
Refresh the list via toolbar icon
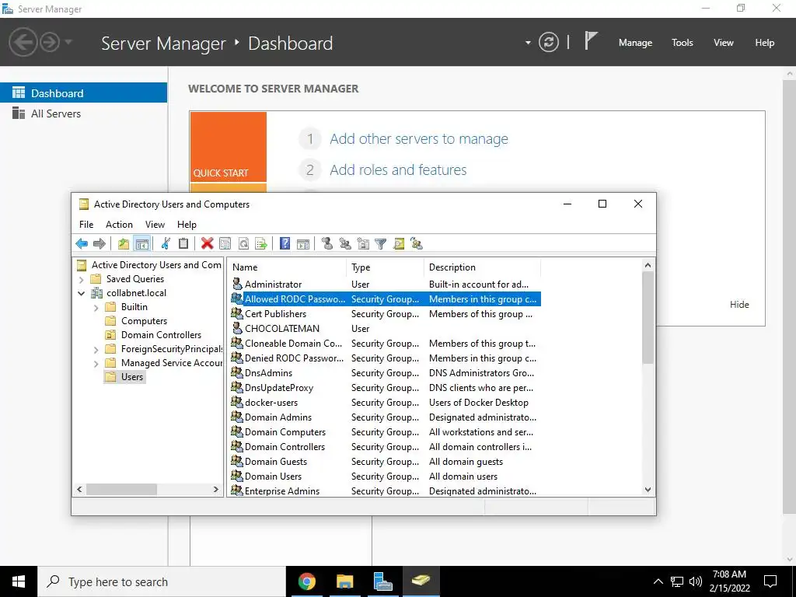(243, 243)
